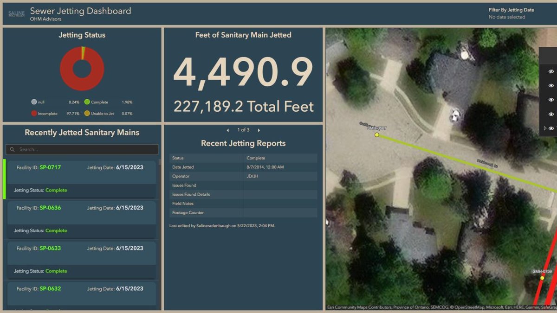Image resolution: width=557 pixels, height=313 pixels.
Task: Open the Filter By Jetting Date selector
Action: coord(511,13)
